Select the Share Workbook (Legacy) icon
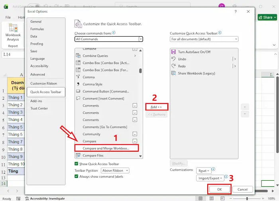The height and width of the screenshot is (201, 279). pos(173,73)
